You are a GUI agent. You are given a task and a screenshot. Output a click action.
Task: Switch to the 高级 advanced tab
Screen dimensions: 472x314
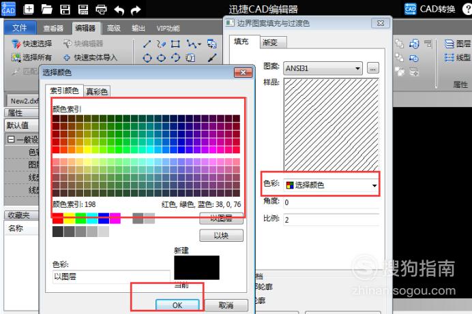(x=114, y=28)
